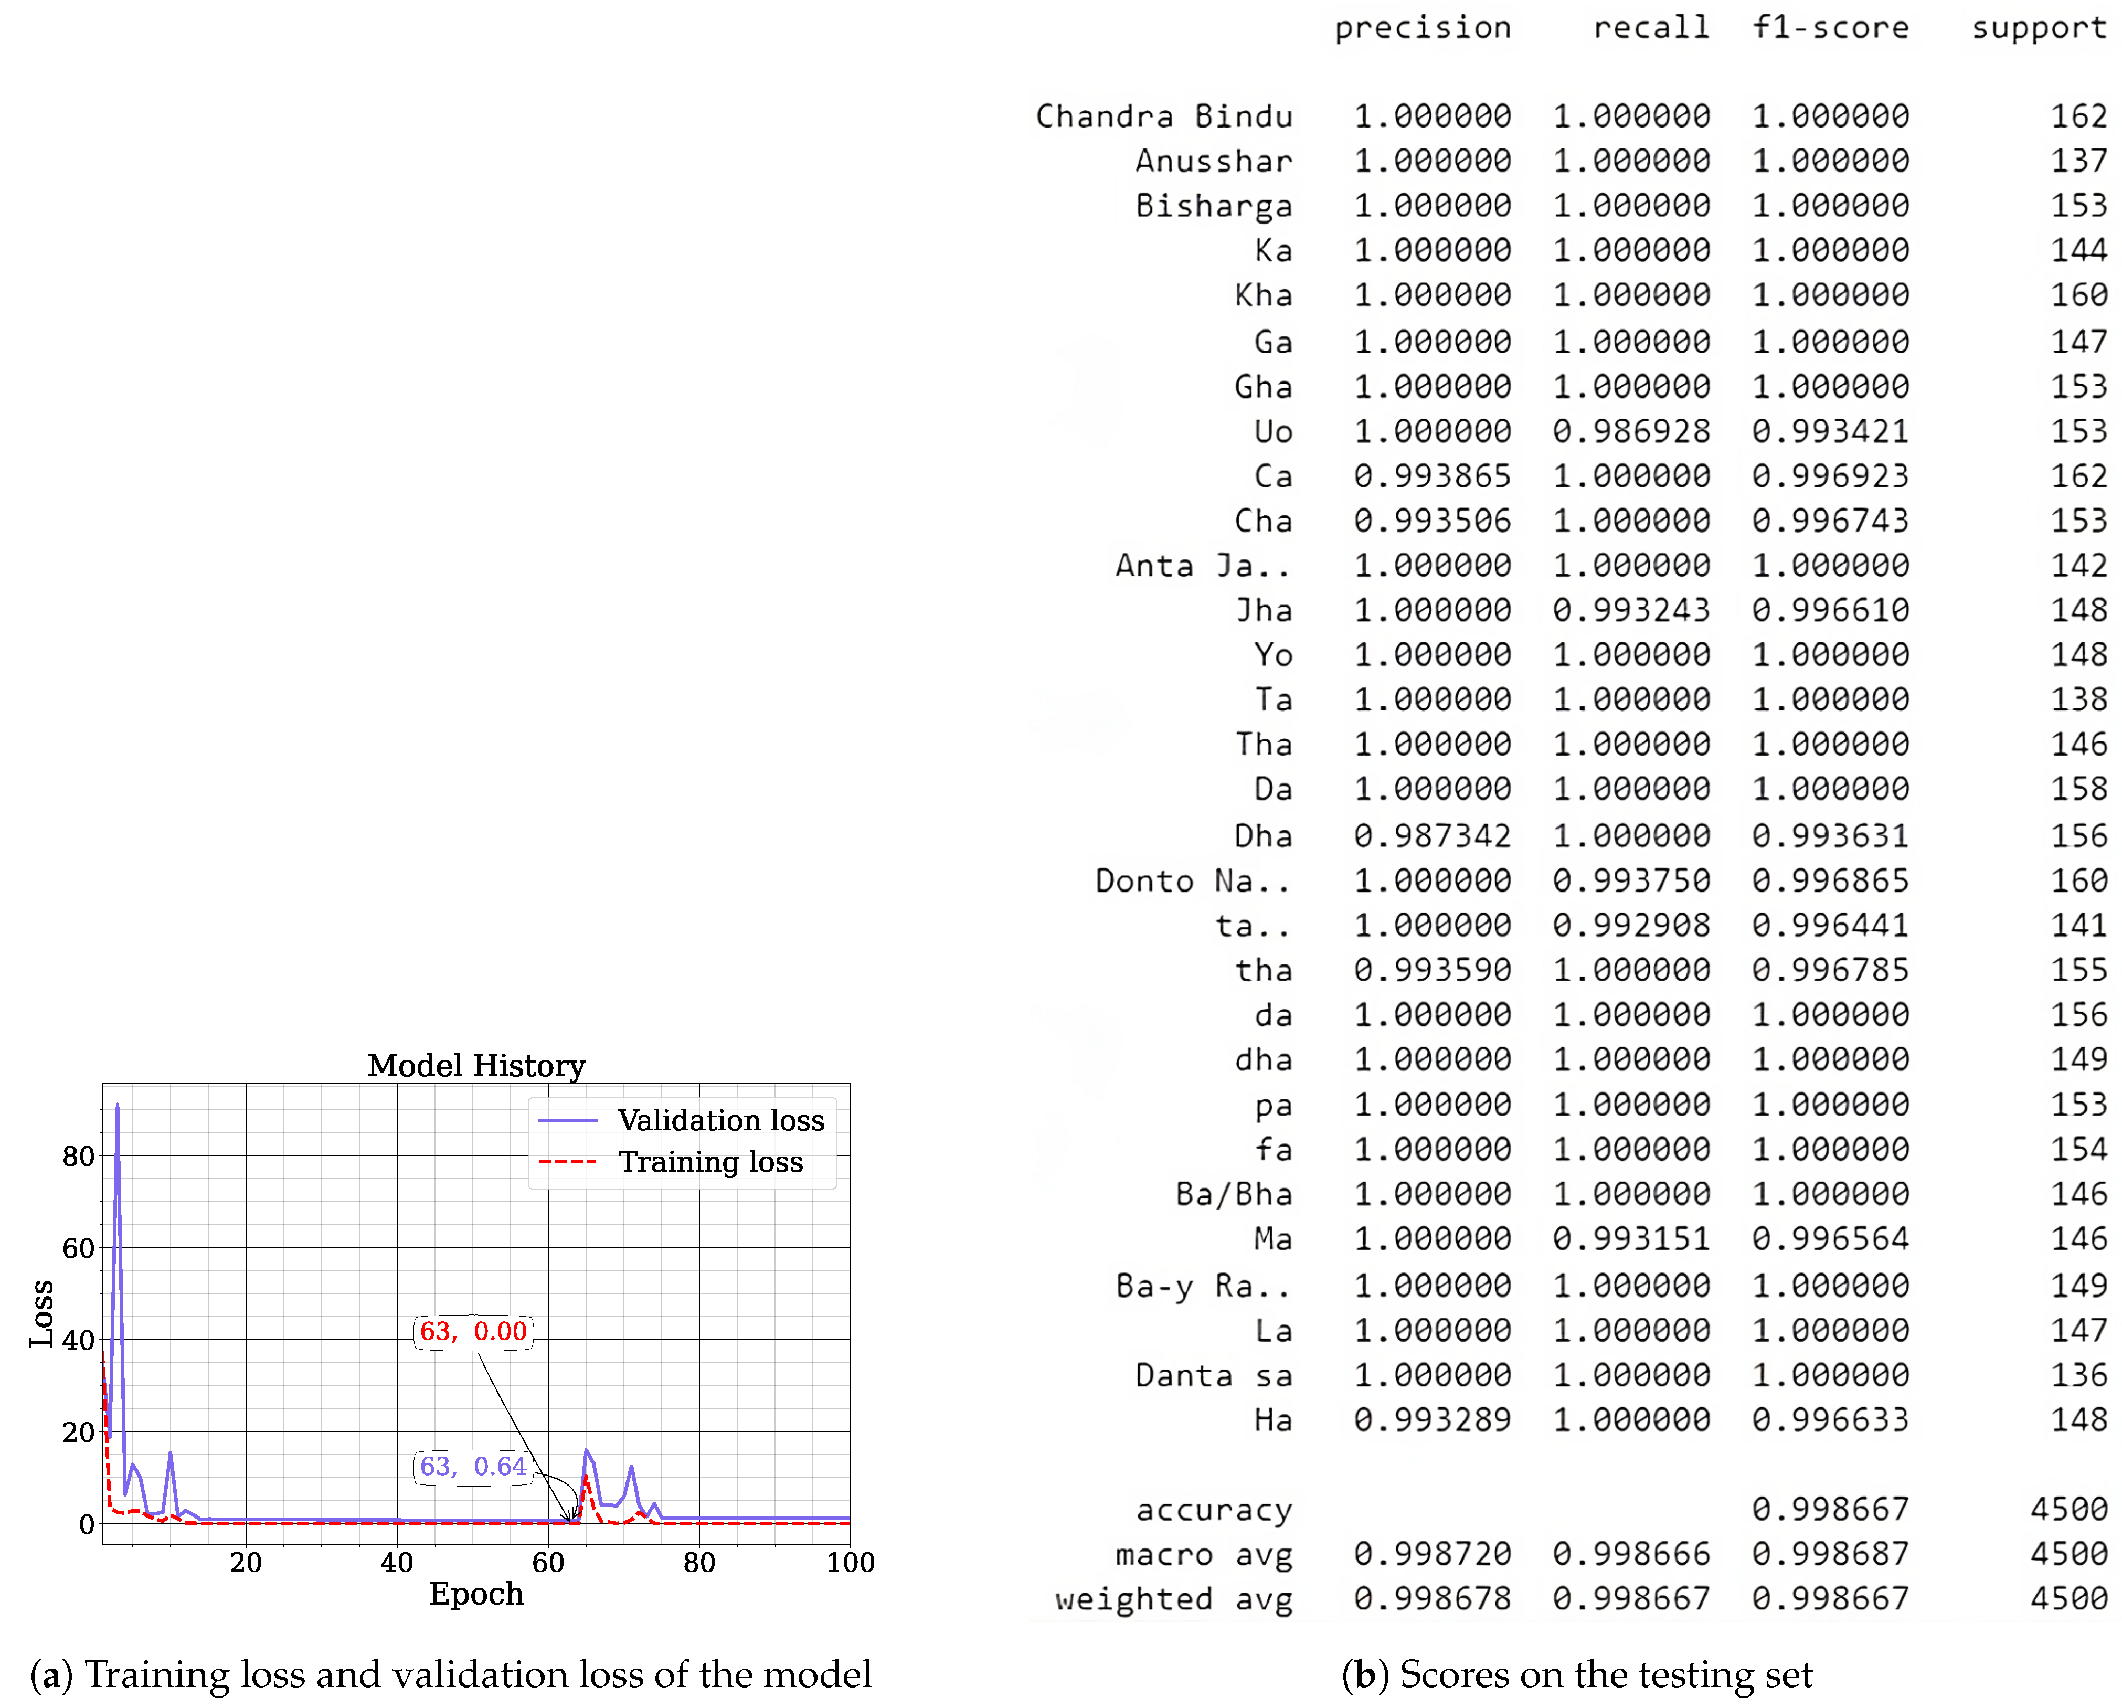Click the 'Training loss' legend entry
This screenshot has height=1708, width=2122.
[x=709, y=1163]
